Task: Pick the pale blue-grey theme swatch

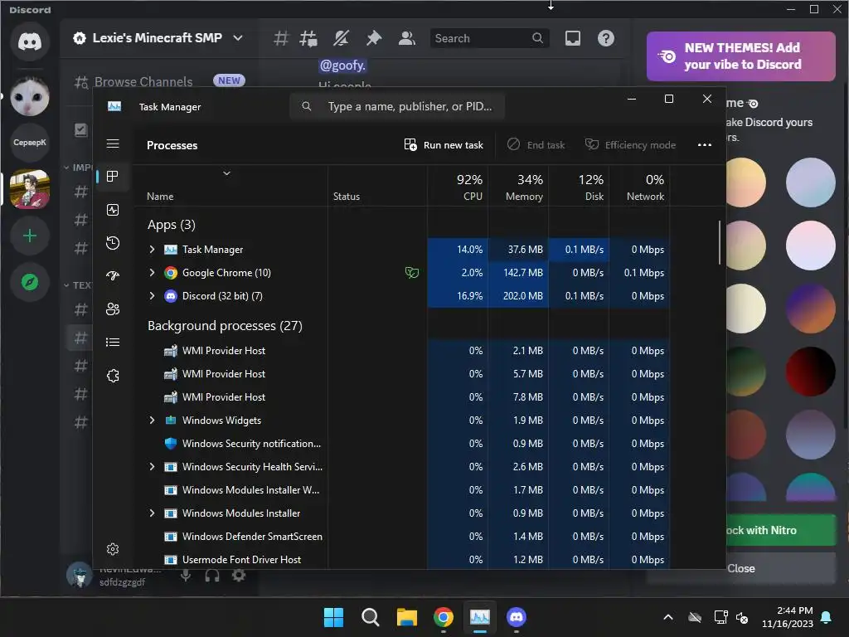Action: (x=811, y=182)
